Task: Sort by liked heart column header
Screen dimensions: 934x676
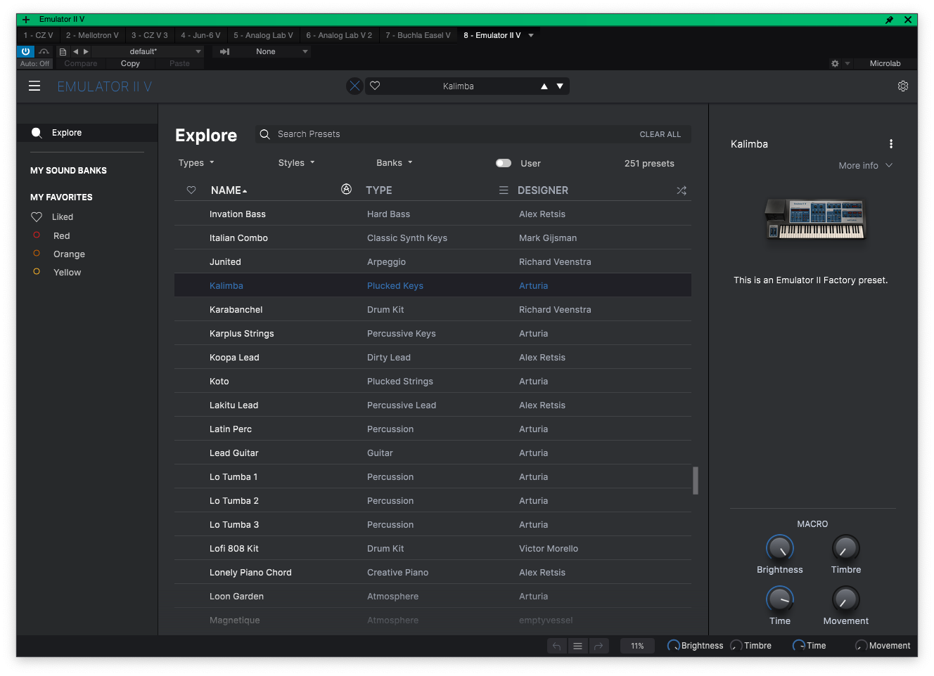Action: tap(191, 190)
